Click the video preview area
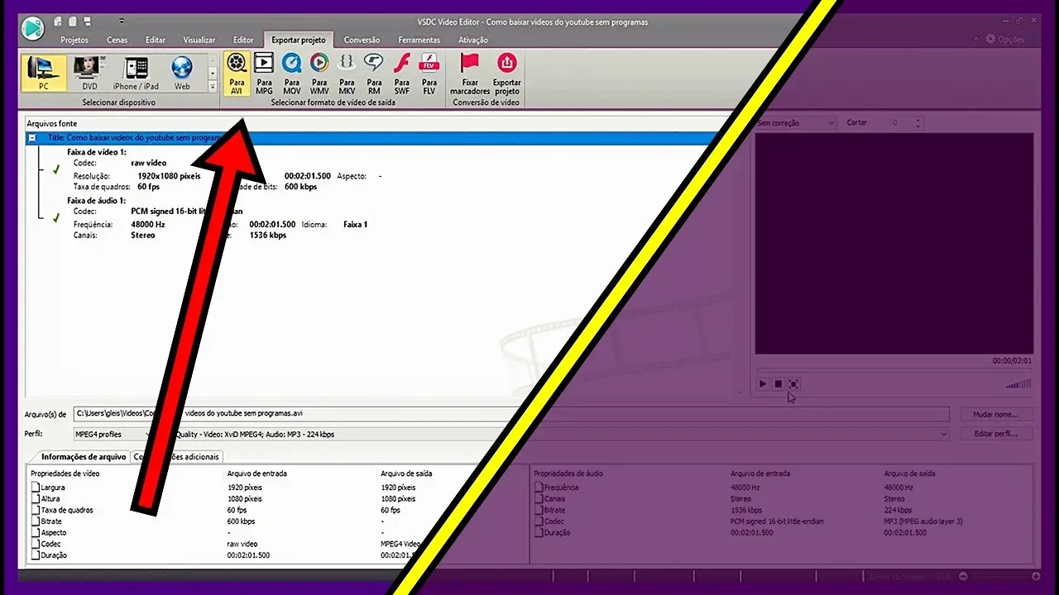The image size is (1059, 595). coord(894,243)
